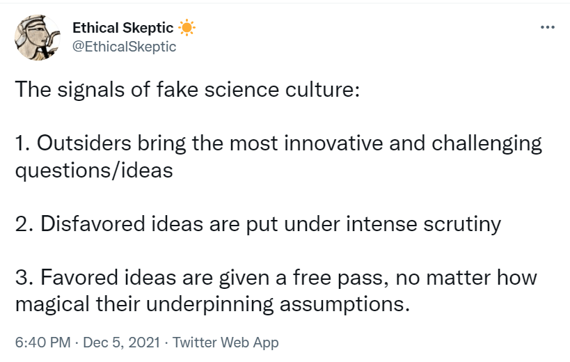Click the number '3.' in the tweet

click(24, 277)
